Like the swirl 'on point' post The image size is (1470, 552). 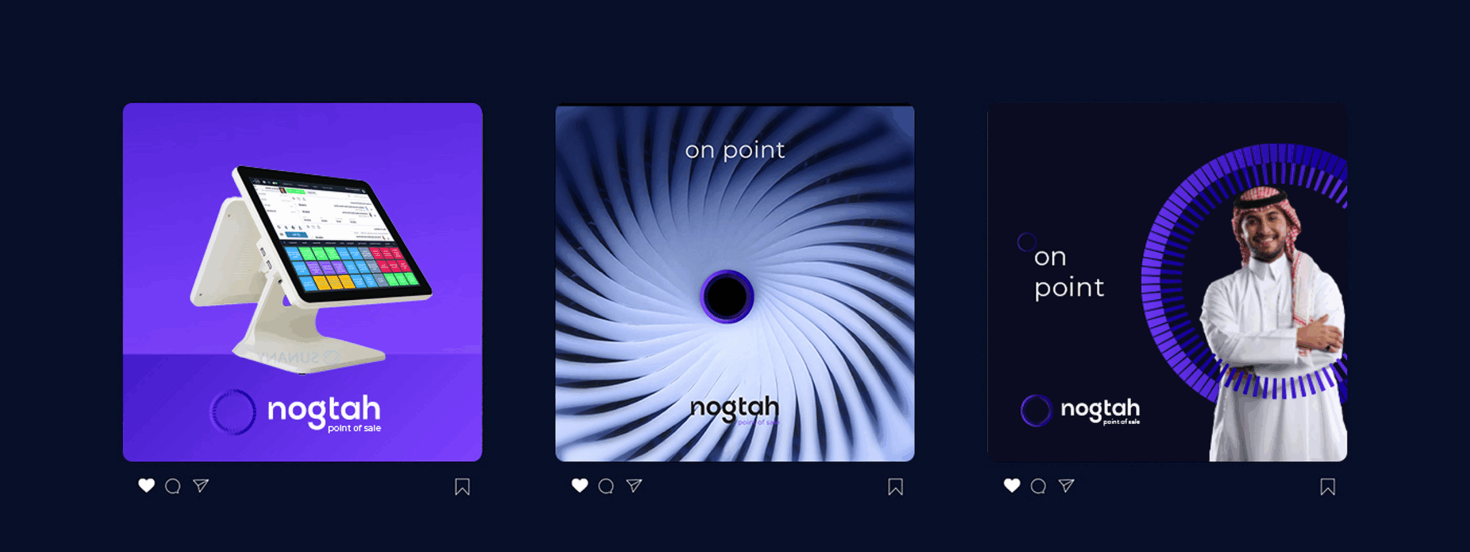(580, 486)
